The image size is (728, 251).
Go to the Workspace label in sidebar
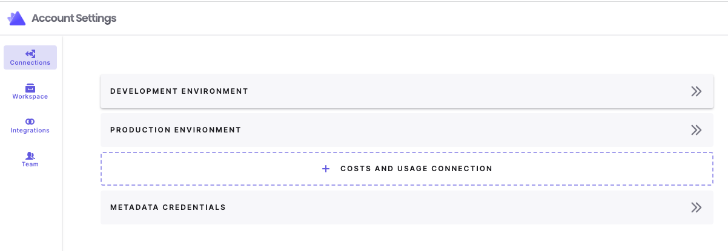pyautogui.click(x=30, y=97)
